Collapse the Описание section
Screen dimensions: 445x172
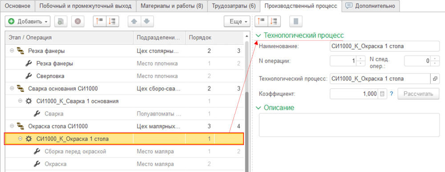point(258,108)
